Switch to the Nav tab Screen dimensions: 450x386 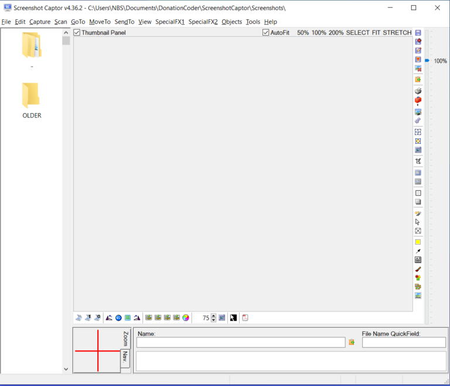[x=124, y=357]
